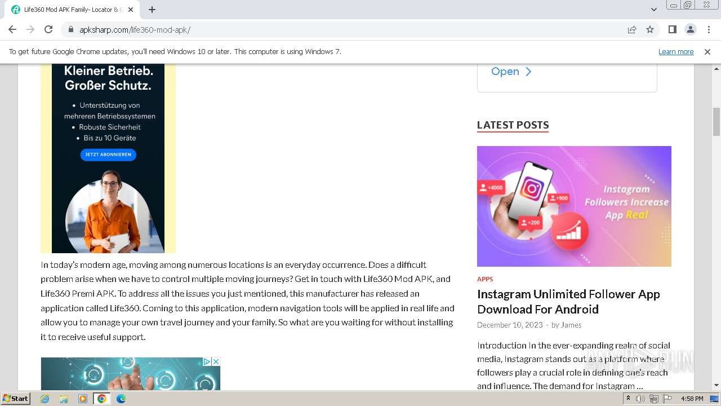Screen dimensions: 721x406
Task: Close the Life360 Mod APK tab
Action: [131, 10]
